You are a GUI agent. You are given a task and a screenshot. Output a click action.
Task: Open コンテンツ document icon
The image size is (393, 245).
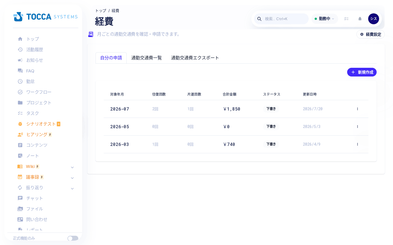[20, 145]
